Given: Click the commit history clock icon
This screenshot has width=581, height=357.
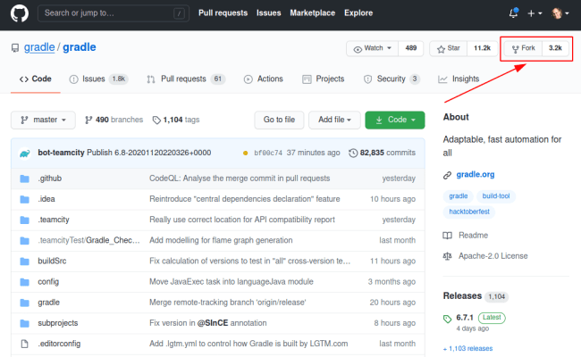Looking at the screenshot, I should pyautogui.click(x=353, y=153).
